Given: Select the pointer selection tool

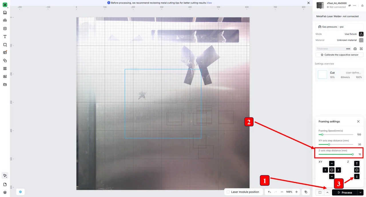Looking at the screenshot, I should [x=5, y=175].
